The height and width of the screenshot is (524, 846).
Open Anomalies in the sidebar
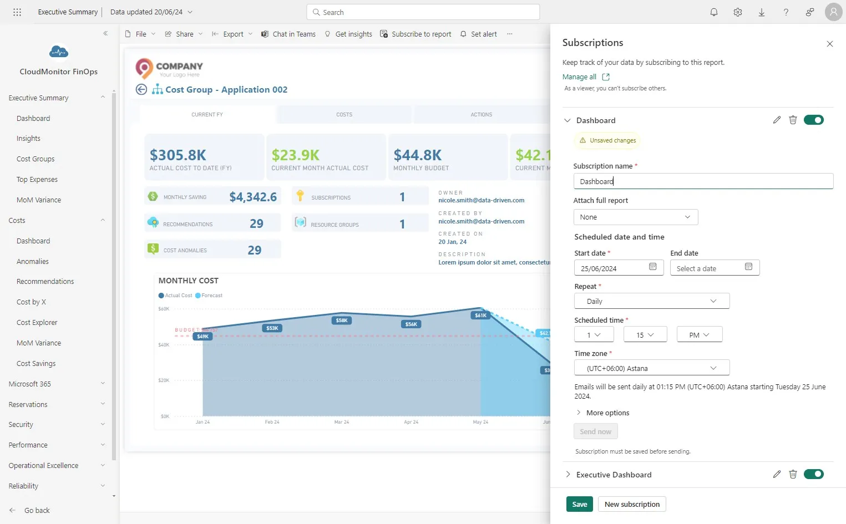tap(33, 261)
